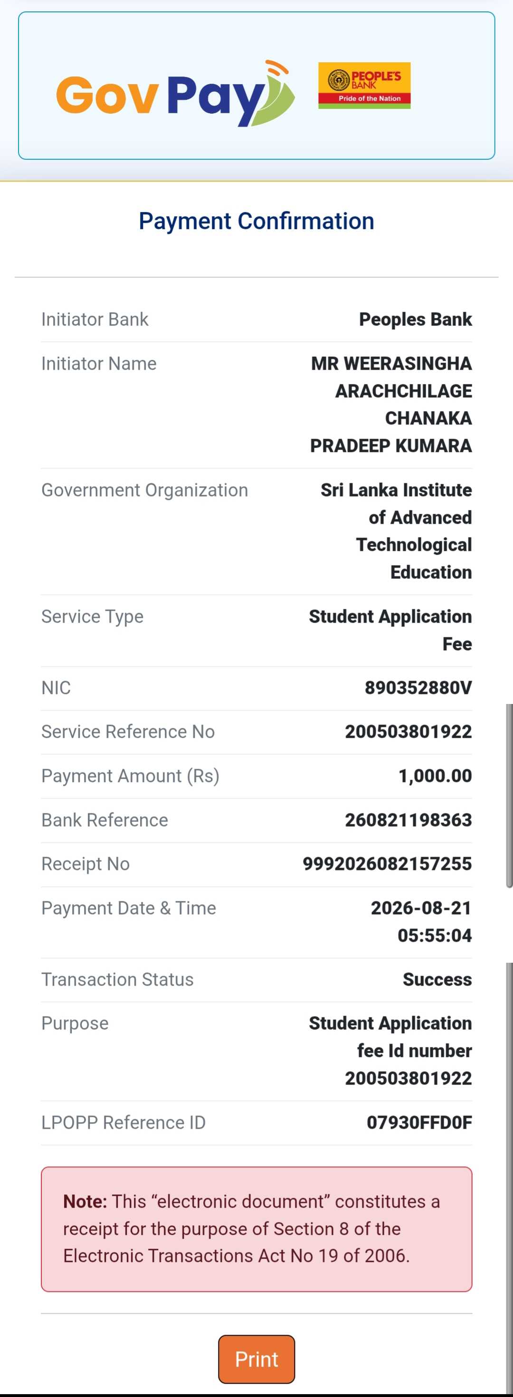Select the Receipt No value 9992026082157255

(387, 864)
